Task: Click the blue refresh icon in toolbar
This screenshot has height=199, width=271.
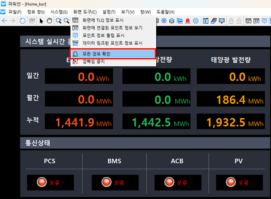Action: click(x=23, y=21)
